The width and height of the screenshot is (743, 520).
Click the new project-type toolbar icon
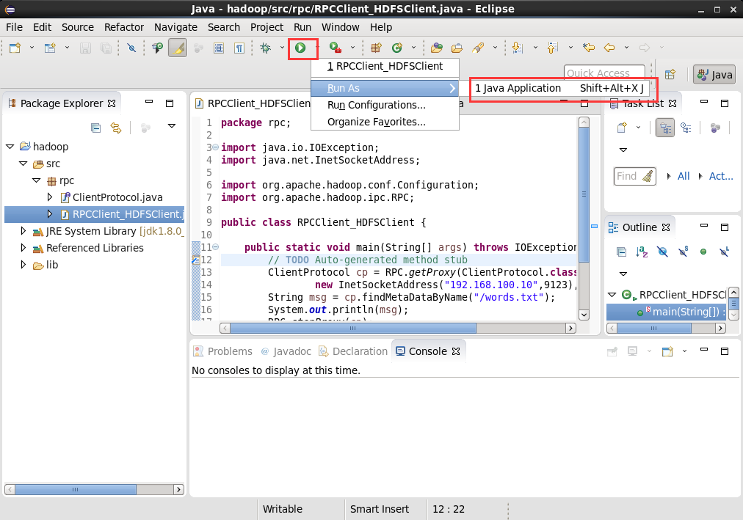click(50, 48)
